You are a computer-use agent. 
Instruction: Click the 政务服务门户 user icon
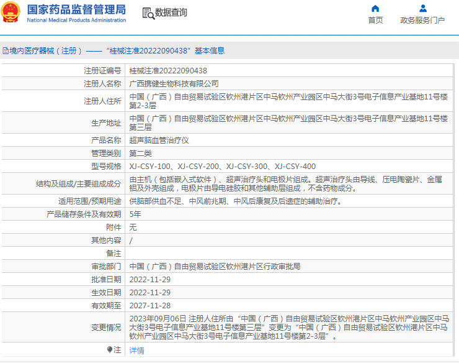click(422, 9)
